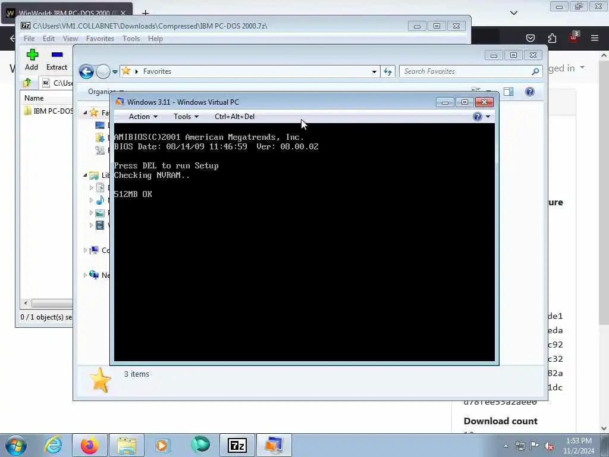Open 7-Zip View menu
The width and height of the screenshot is (609, 457).
tap(70, 39)
